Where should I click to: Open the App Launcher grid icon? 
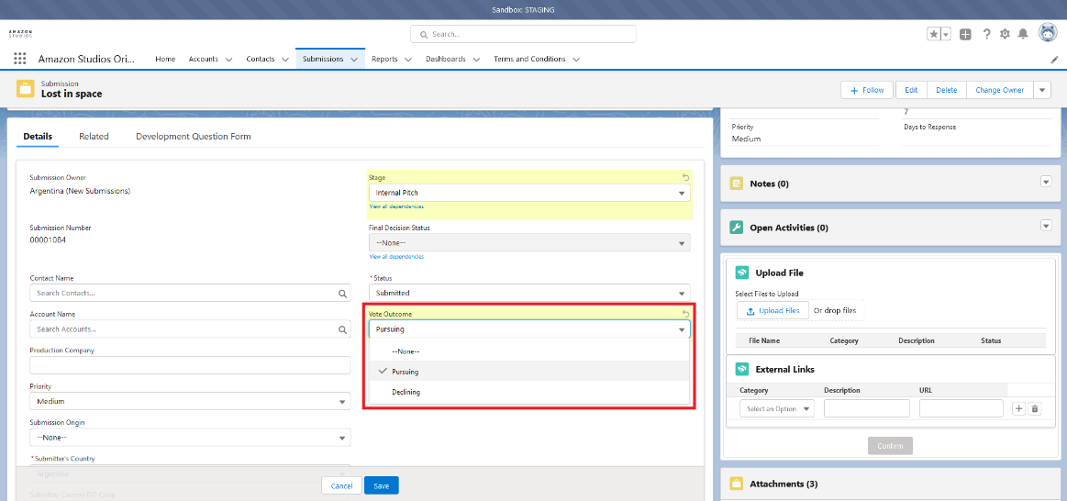[20, 60]
